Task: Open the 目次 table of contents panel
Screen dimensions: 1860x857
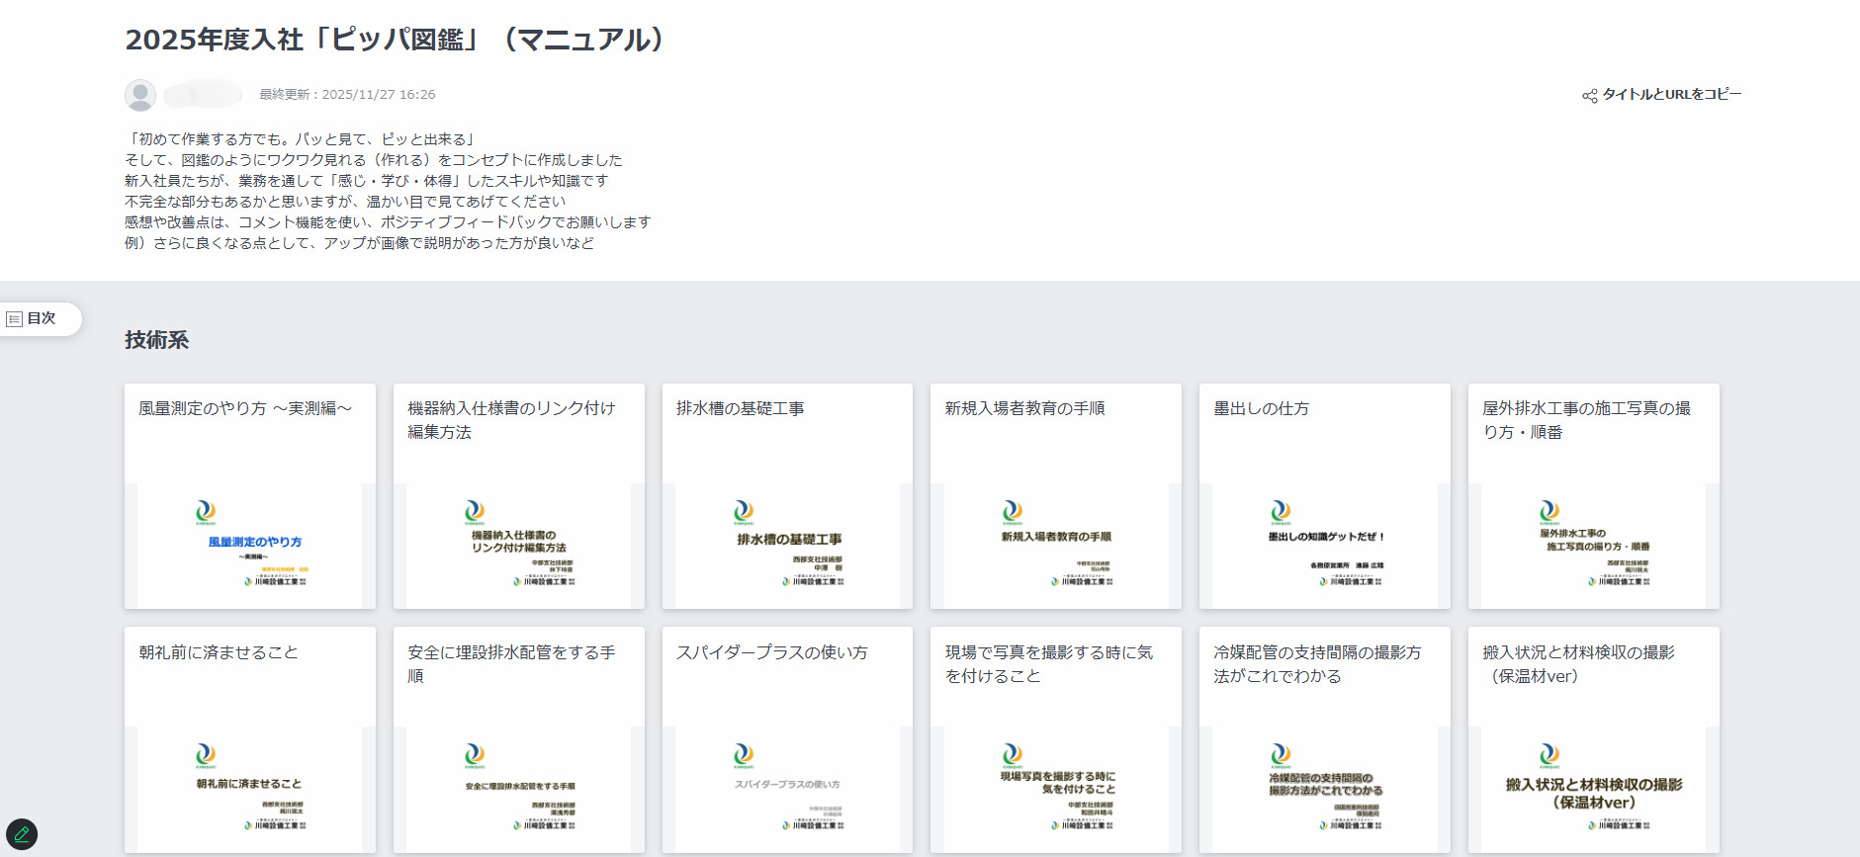Action: [x=40, y=319]
